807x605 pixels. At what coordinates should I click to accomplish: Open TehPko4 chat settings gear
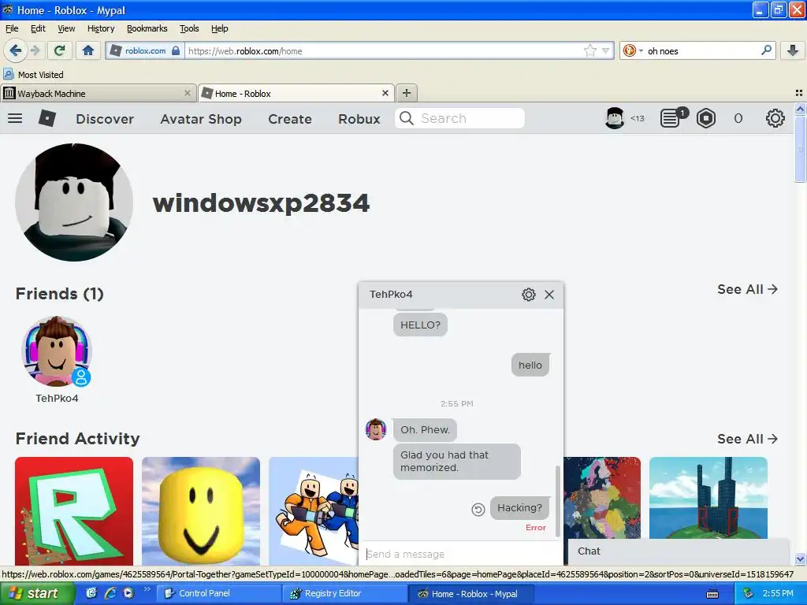529,295
